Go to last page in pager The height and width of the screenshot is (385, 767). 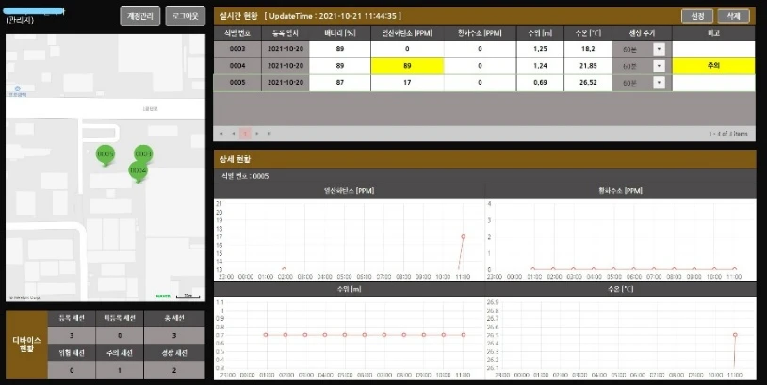[x=269, y=134]
